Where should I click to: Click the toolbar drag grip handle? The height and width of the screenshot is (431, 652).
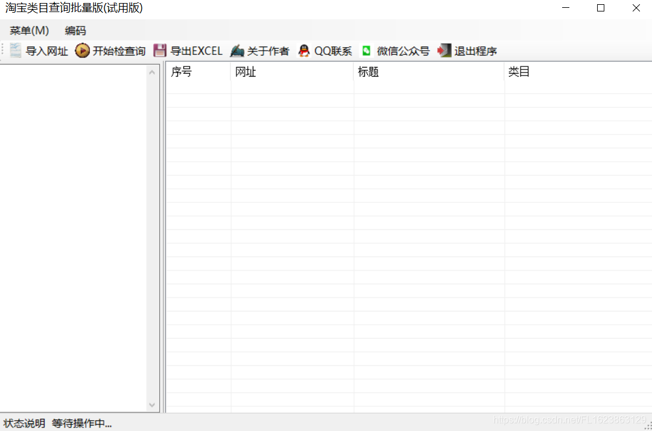[x=3, y=51]
